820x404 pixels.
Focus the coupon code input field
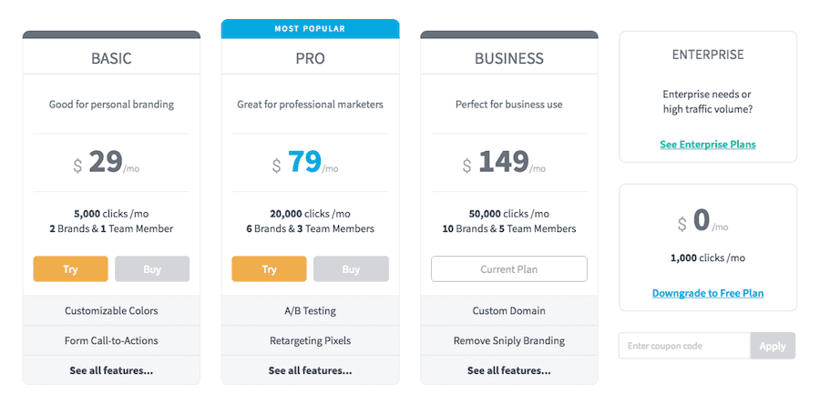coord(684,346)
